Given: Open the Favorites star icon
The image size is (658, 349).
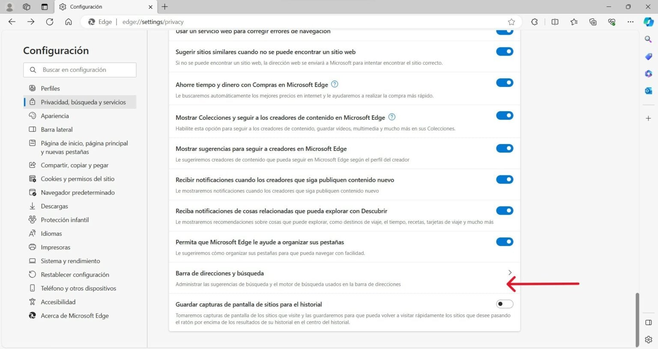Looking at the screenshot, I should (574, 22).
